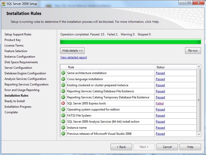The image size is (206, 155).
Task: Open Passed link for Previous releases of Visual Studio 2008
Action: 160,134
